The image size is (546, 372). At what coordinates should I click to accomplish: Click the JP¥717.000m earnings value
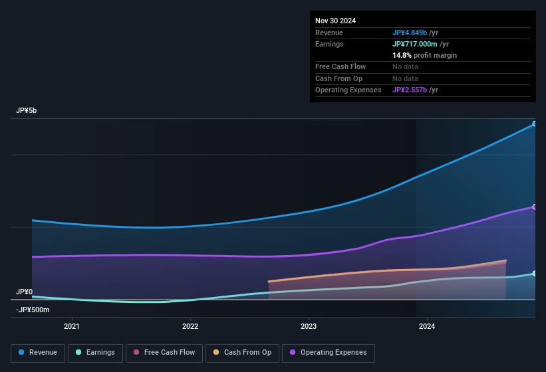415,44
